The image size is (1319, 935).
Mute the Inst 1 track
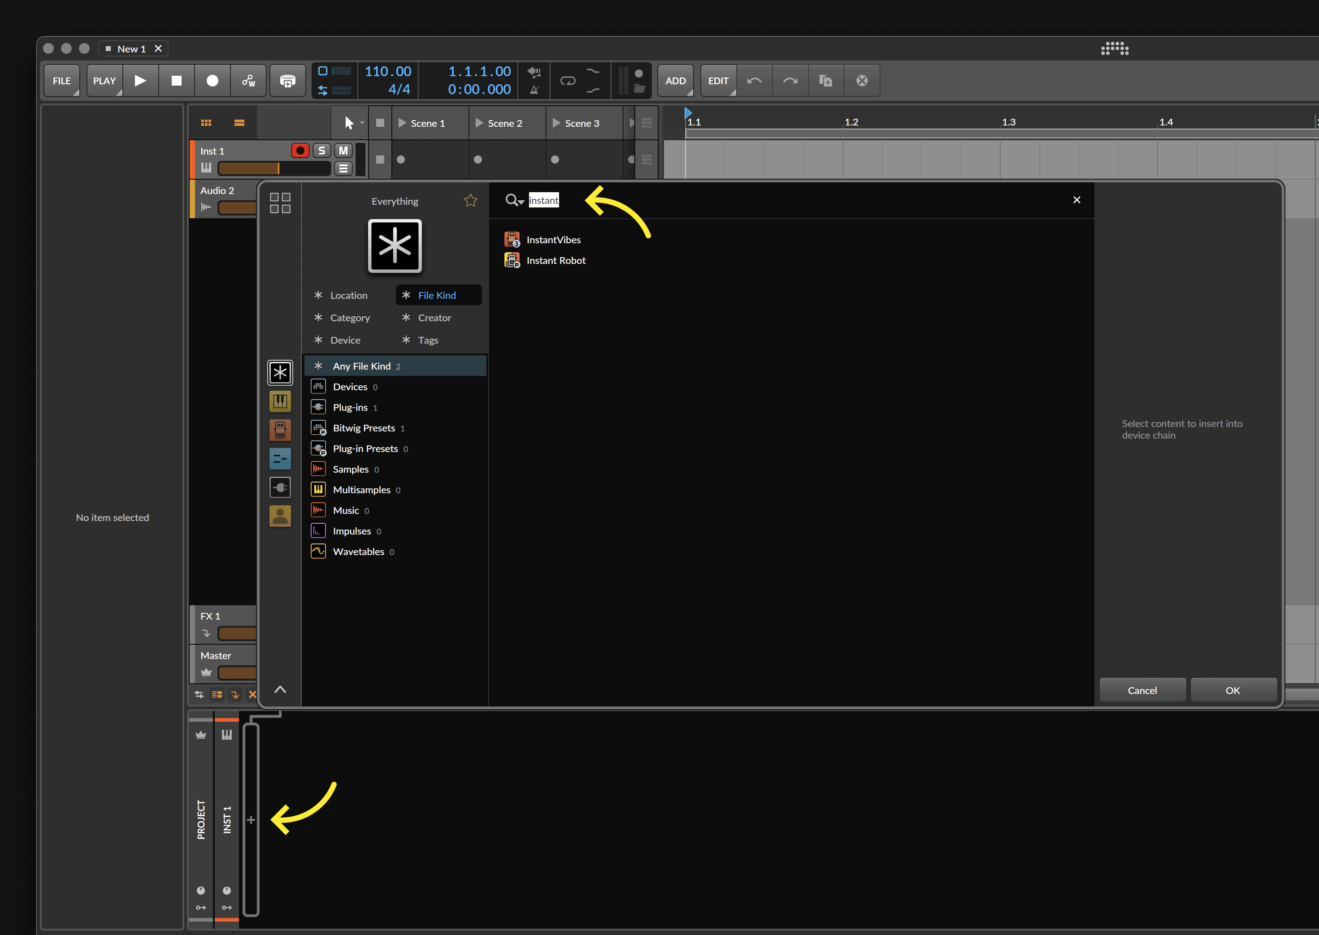point(343,151)
